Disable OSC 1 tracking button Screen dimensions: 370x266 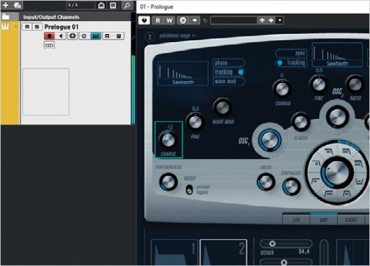(229, 72)
